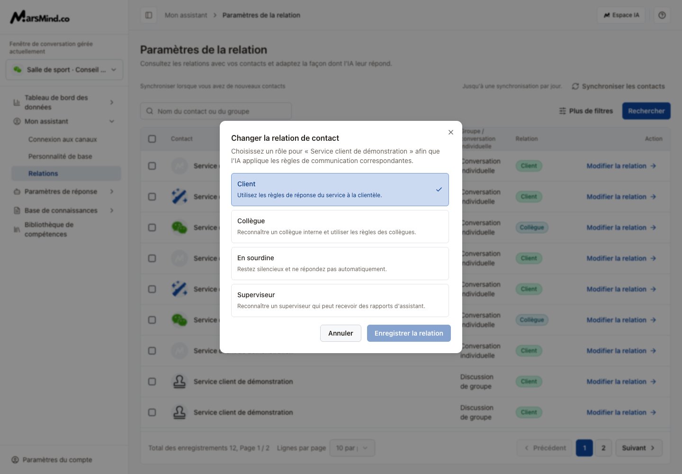Click the Tableau de bord chart icon
This screenshot has width=682, height=474.
(17, 102)
